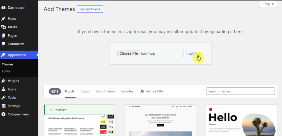
Task: Go to the Media menu
Action: pyautogui.click(x=13, y=27)
